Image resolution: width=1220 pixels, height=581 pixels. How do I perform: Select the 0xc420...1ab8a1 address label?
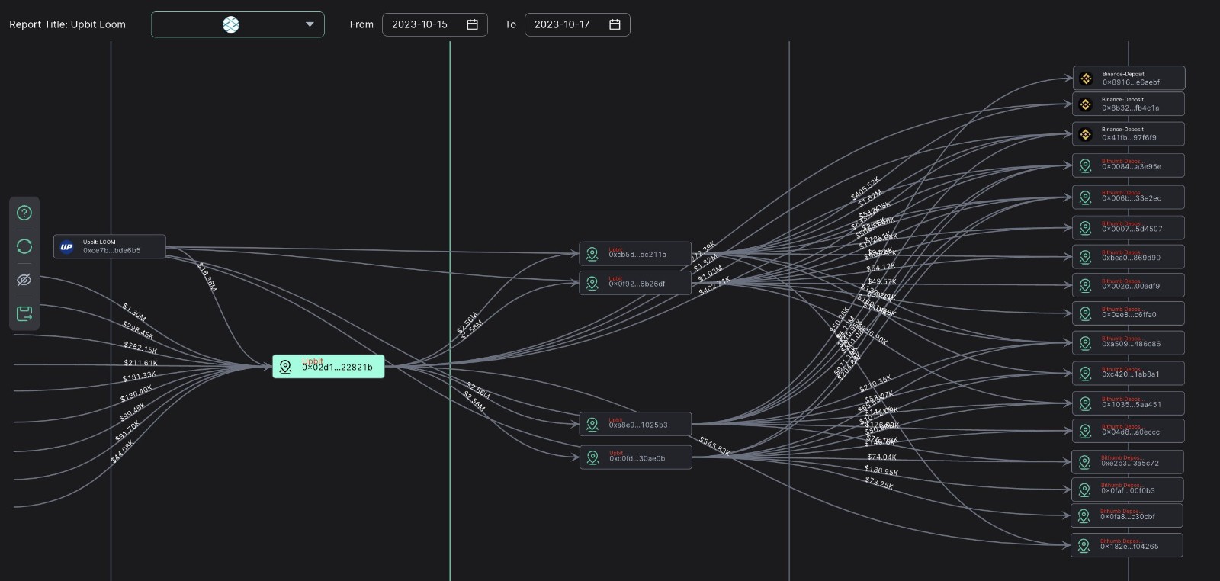click(1131, 374)
